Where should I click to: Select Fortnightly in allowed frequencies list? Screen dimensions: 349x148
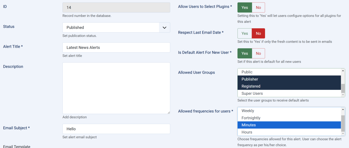click(x=289, y=118)
